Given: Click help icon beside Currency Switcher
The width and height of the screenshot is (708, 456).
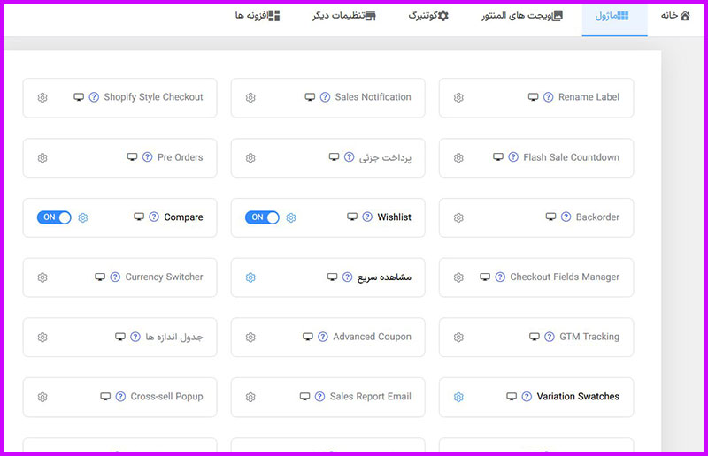Looking at the screenshot, I should tap(115, 277).
